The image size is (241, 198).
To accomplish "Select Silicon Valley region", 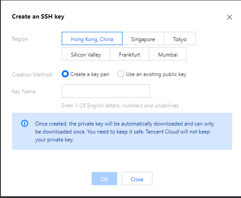I will pyautogui.click(x=86, y=54).
